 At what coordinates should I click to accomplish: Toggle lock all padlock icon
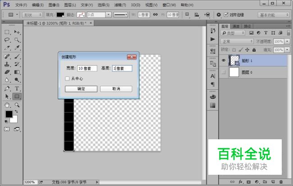[254, 50]
